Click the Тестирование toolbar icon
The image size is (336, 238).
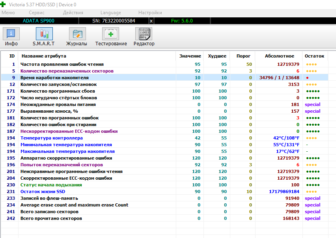pos(111,34)
